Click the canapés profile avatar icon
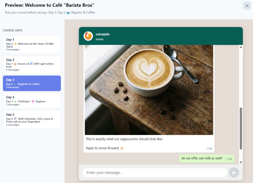The width and height of the screenshot is (253, 183). [x=88, y=36]
